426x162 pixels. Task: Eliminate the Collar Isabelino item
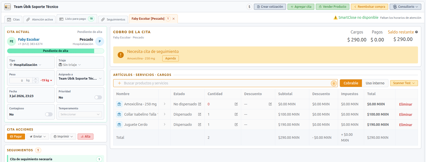click(x=406, y=115)
